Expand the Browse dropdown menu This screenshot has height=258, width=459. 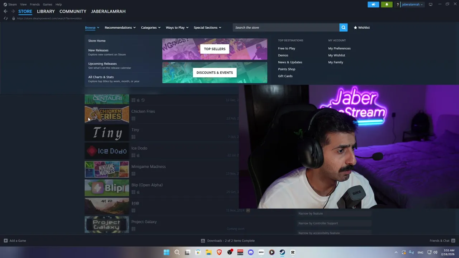92,28
